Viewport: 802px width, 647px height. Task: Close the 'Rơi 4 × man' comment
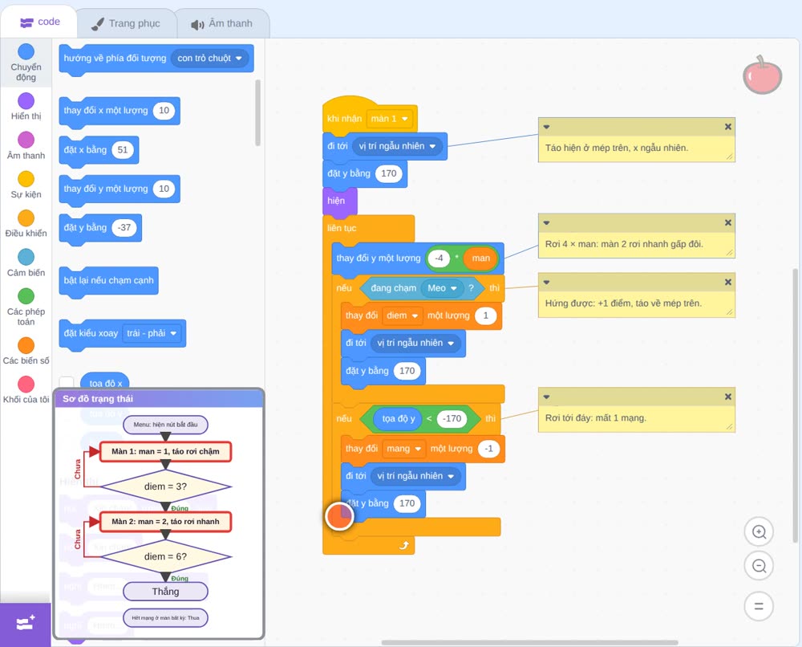pos(728,222)
